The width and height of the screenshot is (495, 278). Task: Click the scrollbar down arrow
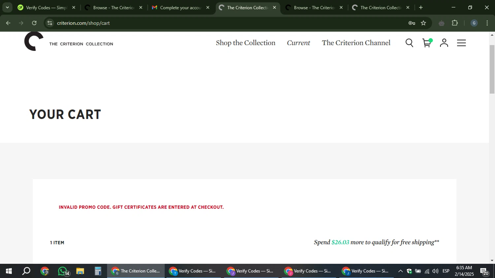[x=492, y=261]
